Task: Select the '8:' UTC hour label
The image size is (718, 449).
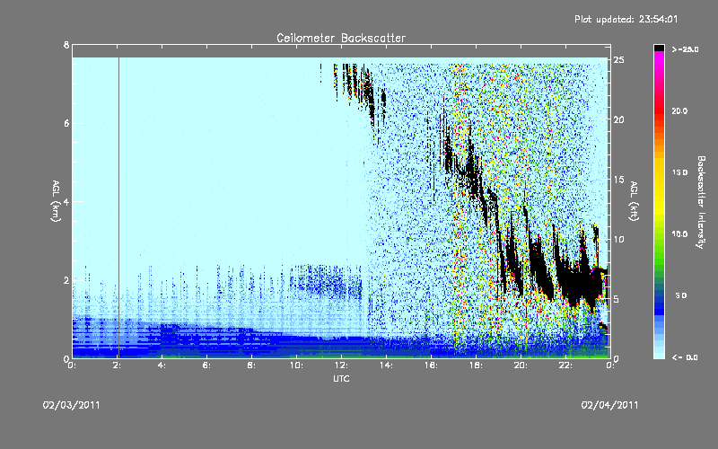Action: pos(251,365)
